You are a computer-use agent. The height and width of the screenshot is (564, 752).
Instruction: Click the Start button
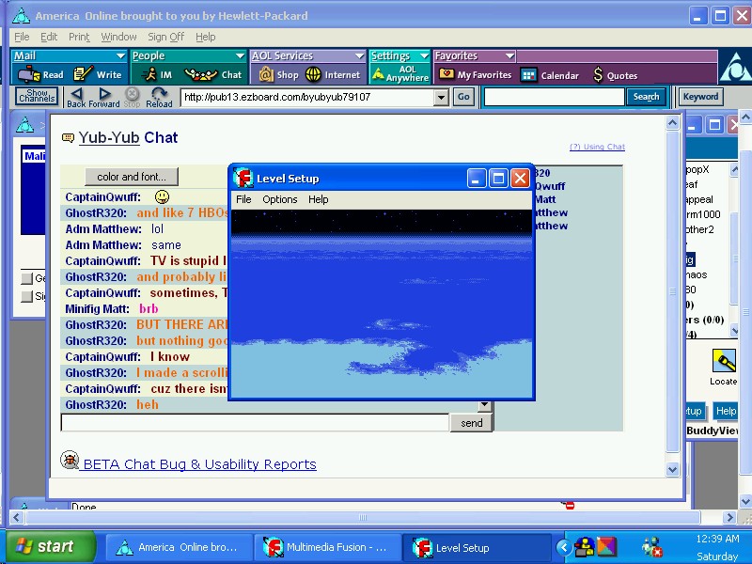[x=52, y=546]
